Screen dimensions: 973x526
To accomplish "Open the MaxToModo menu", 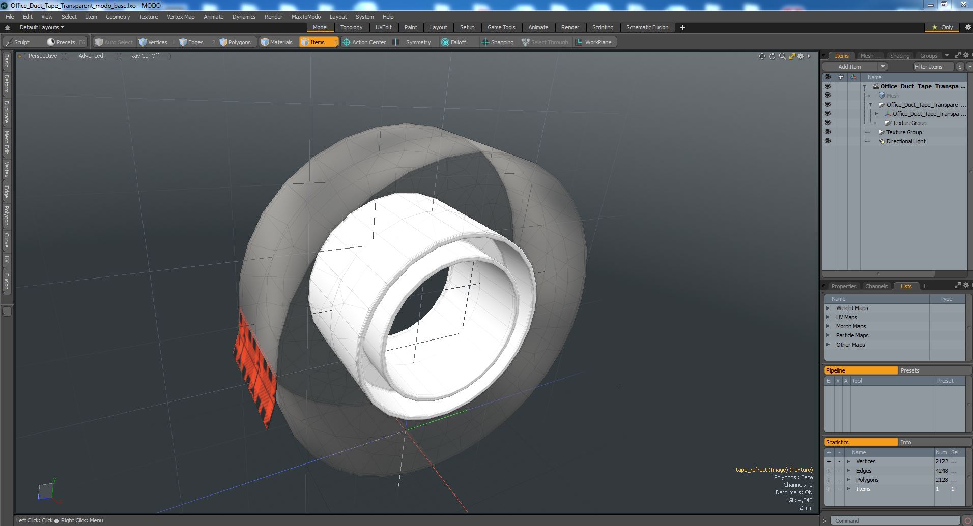I will click(x=306, y=17).
